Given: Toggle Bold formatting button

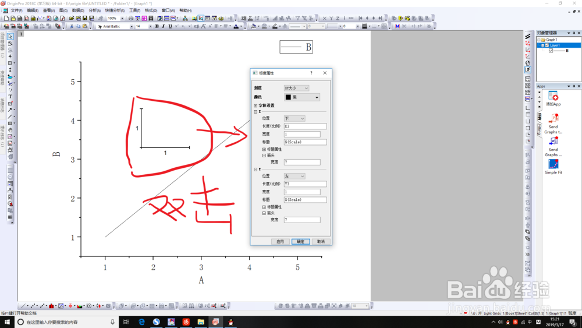Looking at the screenshot, I should (157, 26).
